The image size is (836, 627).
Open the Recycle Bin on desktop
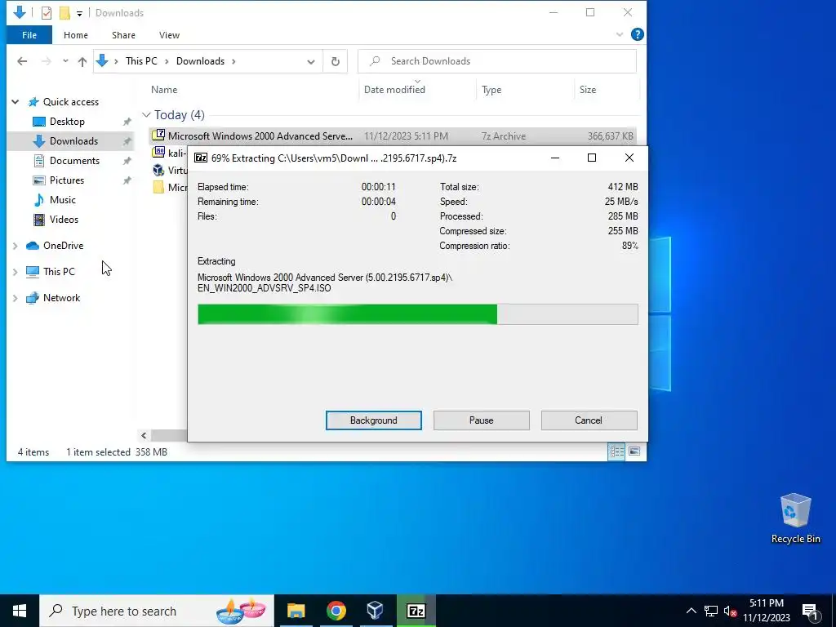click(x=795, y=518)
